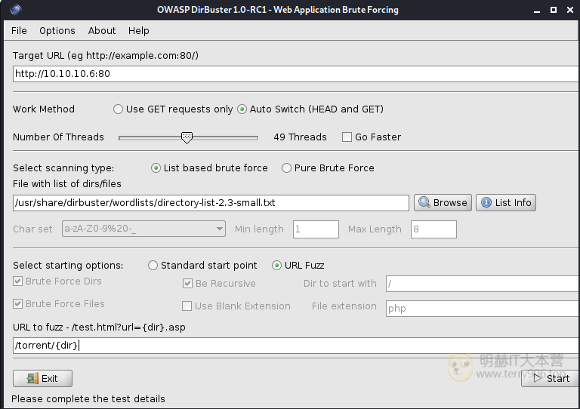Screen dimensions: 580x409
Task: Click the magnifier icon on Browse button
Action: pyautogui.click(x=424, y=202)
